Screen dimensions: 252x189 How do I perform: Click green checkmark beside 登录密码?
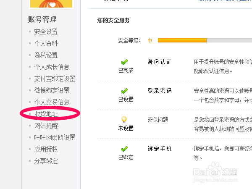pos(124,91)
